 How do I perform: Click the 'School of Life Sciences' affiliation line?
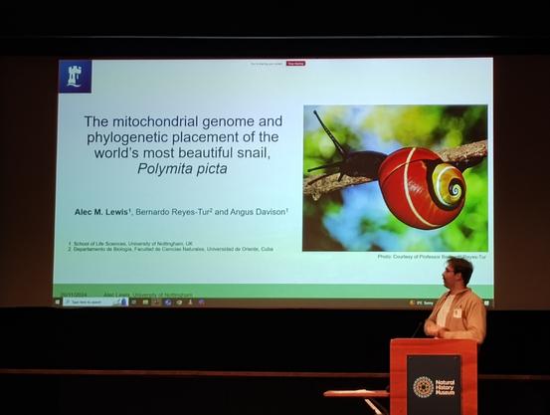[x=130, y=243]
